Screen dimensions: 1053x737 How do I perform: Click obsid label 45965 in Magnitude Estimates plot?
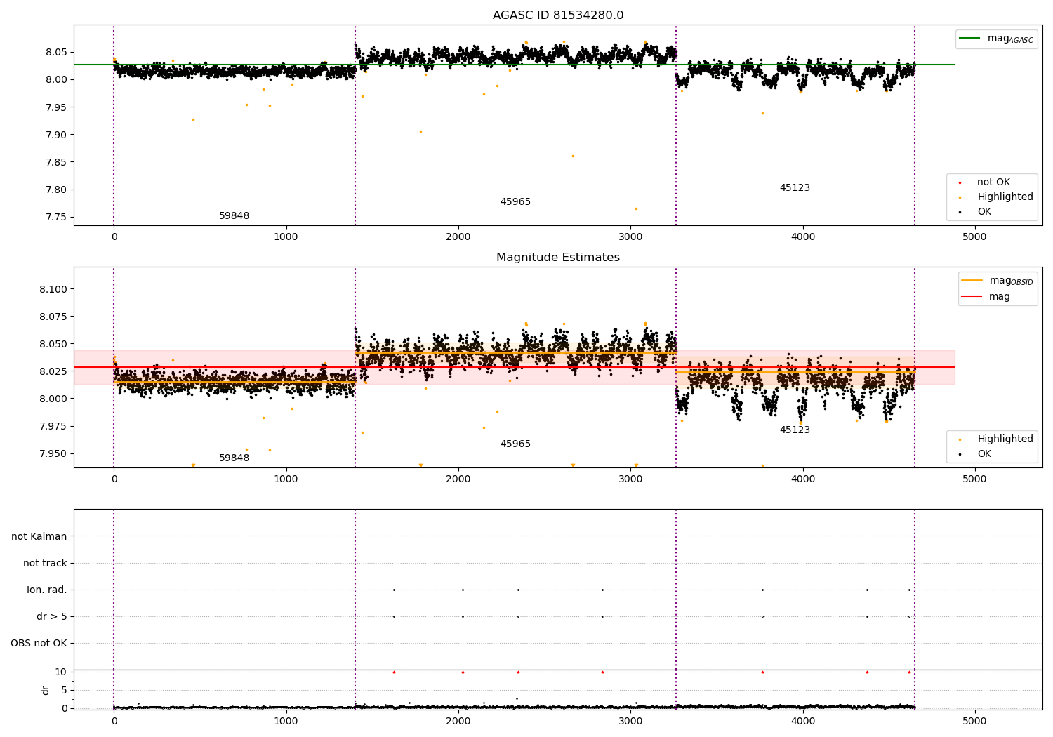pyautogui.click(x=515, y=444)
